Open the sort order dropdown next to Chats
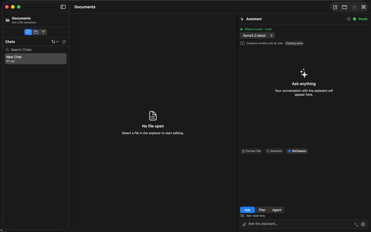Screen dimensions: 371x232 click(x=55, y=42)
